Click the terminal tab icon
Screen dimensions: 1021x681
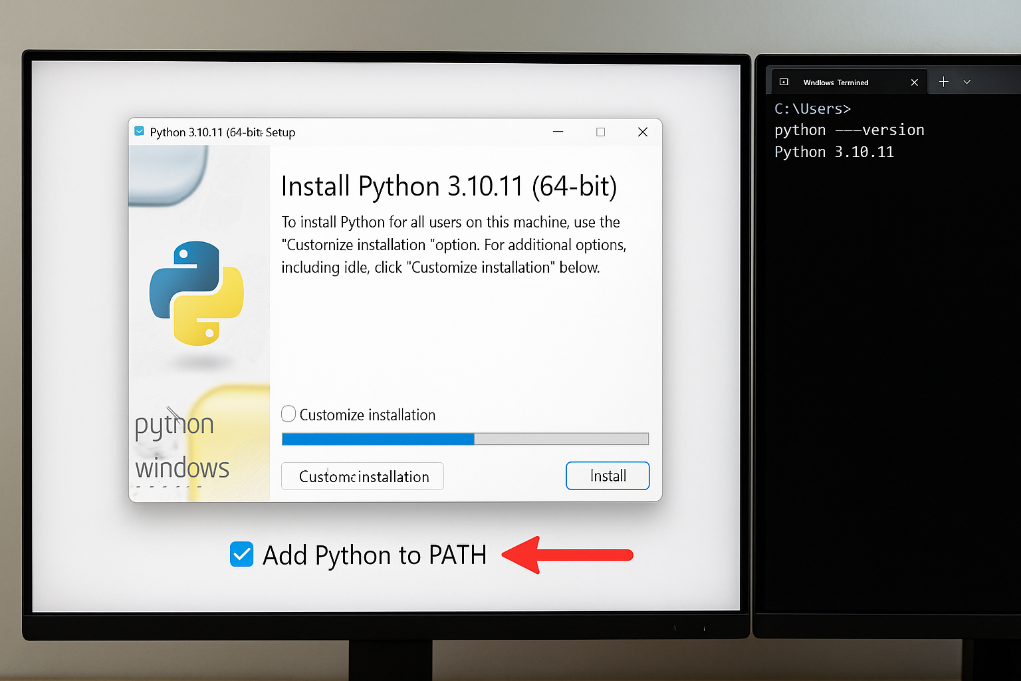[784, 82]
